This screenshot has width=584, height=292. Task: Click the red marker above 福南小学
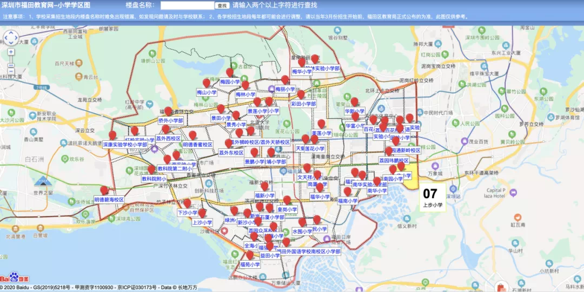coord(348,192)
